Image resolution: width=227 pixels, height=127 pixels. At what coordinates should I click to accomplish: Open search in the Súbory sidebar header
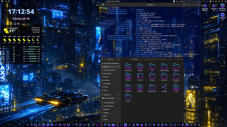coord(102,59)
